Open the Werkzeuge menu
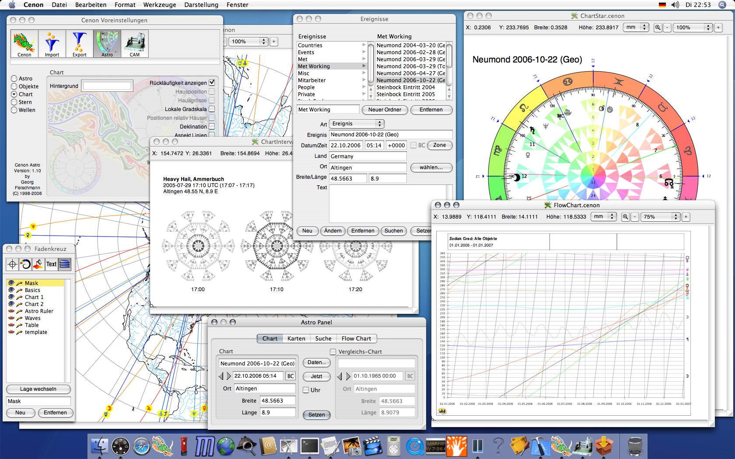The width and height of the screenshot is (735, 459). point(159,5)
